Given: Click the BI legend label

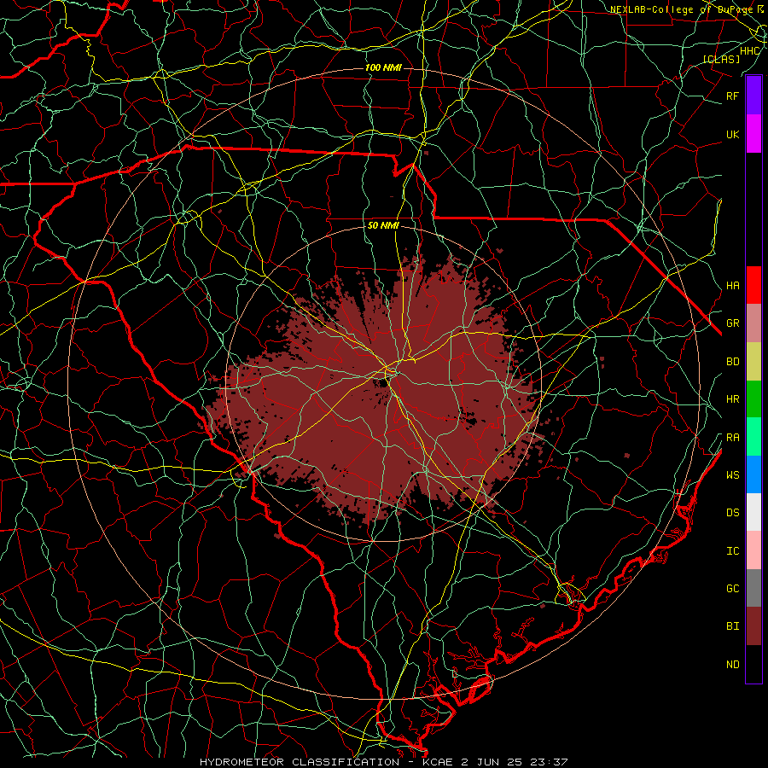Looking at the screenshot, I should 732,626.
